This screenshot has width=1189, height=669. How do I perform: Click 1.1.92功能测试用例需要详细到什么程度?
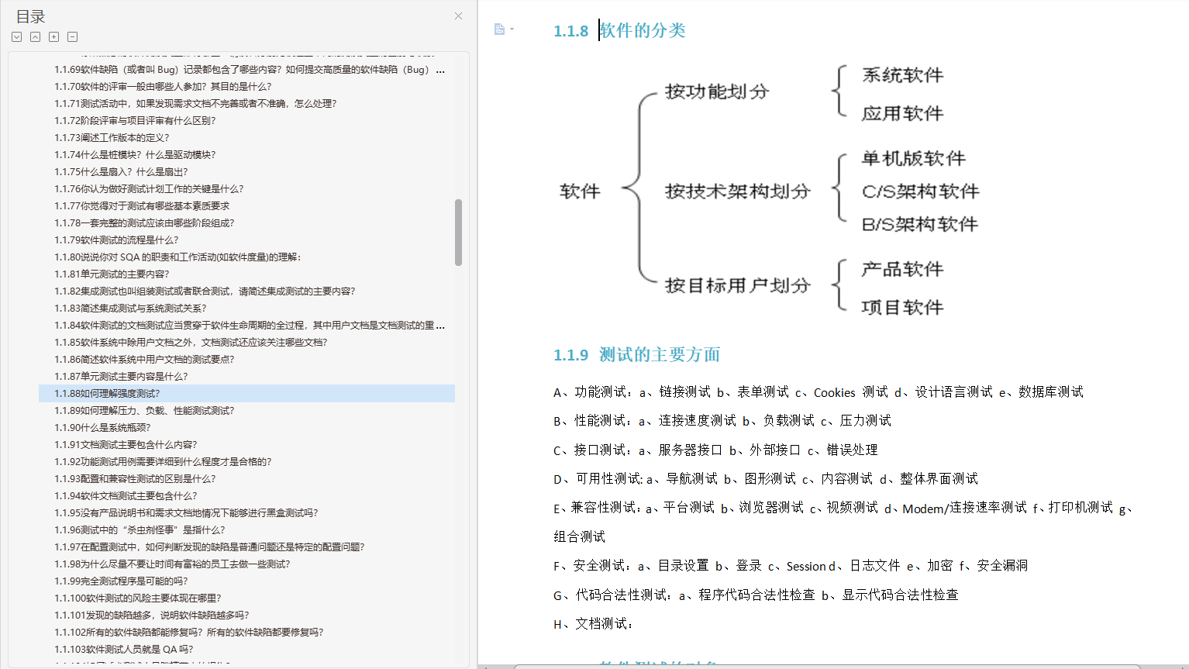coord(163,462)
